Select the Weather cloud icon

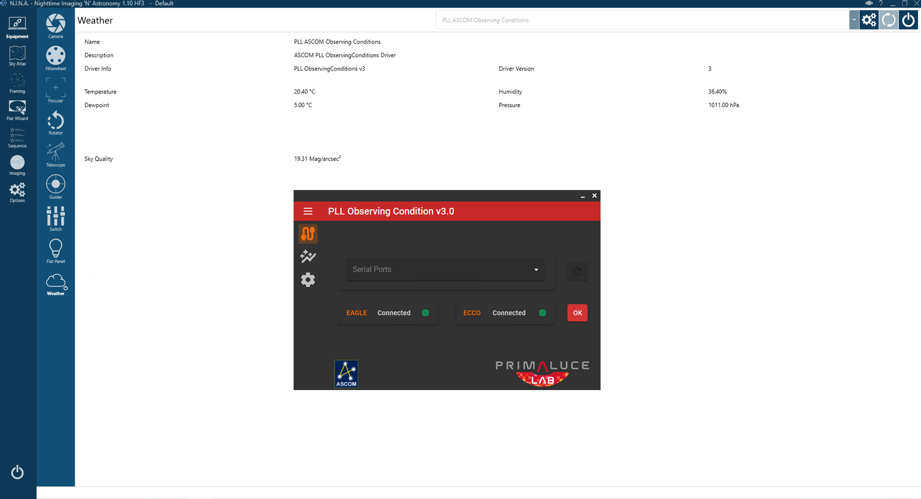(56, 284)
